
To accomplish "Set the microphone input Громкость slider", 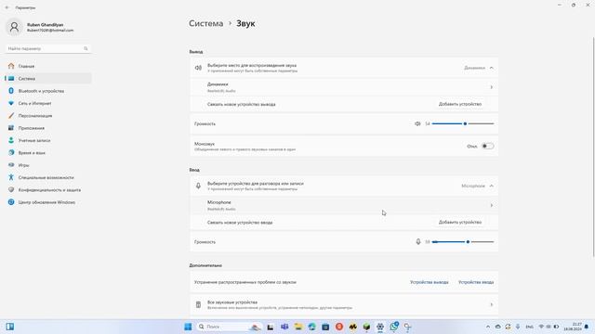I will pos(463,241).
